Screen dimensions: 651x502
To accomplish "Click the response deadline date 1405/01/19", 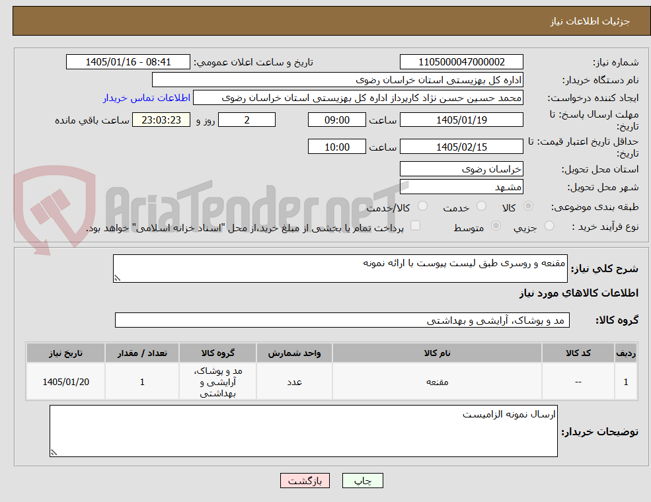I will pos(461,120).
